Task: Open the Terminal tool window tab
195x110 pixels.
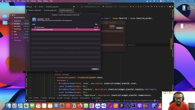Action: pyautogui.click(x=52, y=98)
